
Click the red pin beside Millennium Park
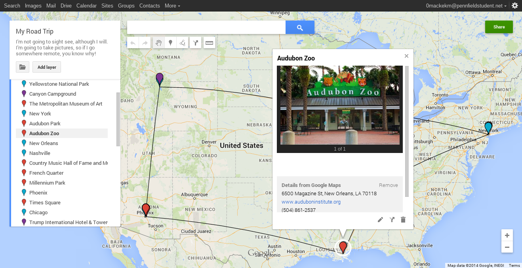click(x=24, y=183)
